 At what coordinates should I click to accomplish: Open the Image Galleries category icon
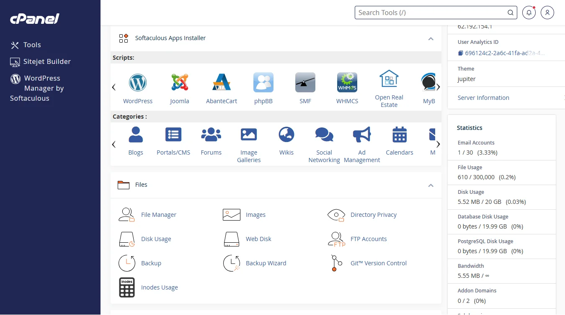(249, 135)
